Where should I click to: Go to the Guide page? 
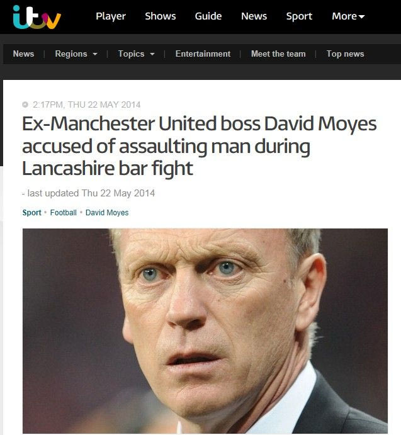coord(208,16)
